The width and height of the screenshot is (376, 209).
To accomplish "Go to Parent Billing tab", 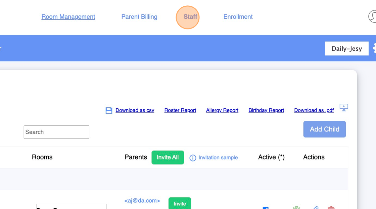I will point(139,17).
